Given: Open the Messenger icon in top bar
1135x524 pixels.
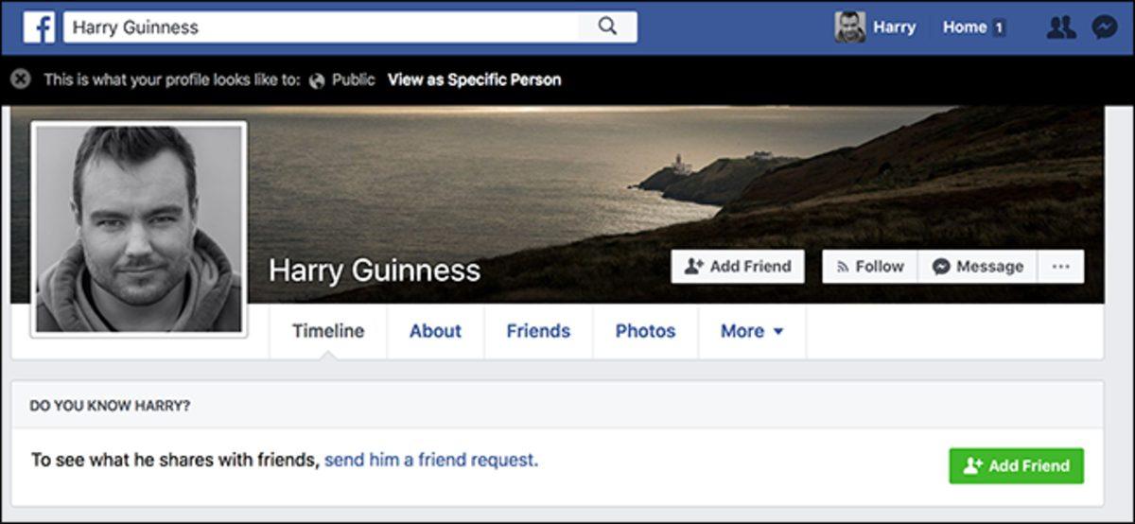Looking at the screenshot, I should 1104,27.
